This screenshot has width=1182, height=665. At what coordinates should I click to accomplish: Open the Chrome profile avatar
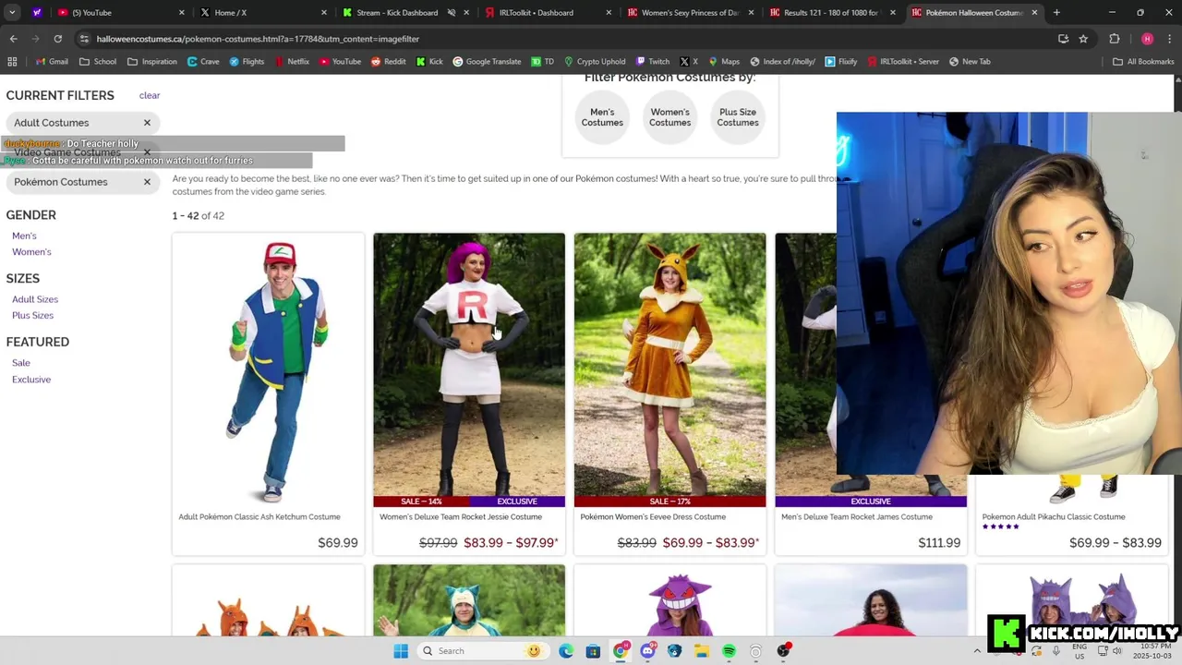pos(1147,39)
